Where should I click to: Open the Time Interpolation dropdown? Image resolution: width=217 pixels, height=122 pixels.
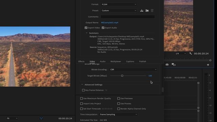(x=118, y=115)
